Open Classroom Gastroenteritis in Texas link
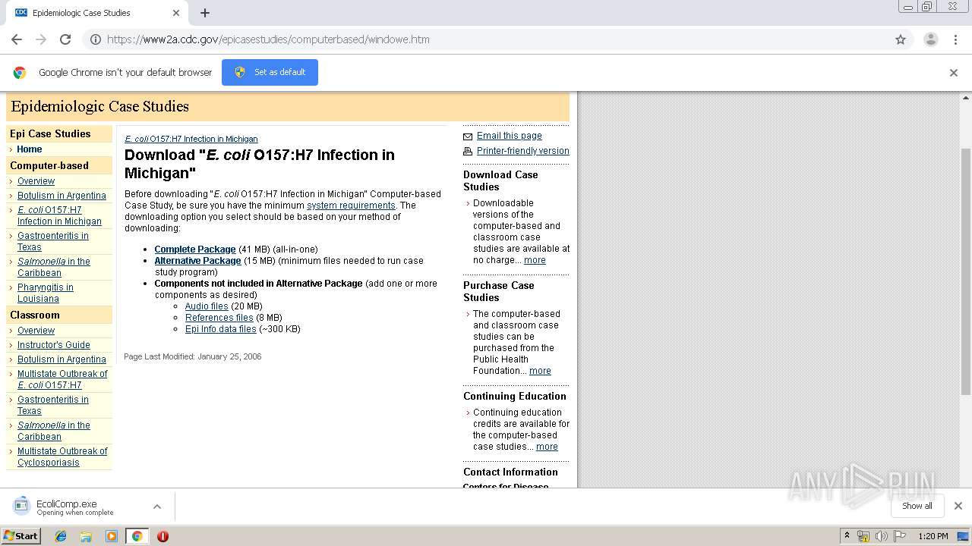 click(x=53, y=405)
